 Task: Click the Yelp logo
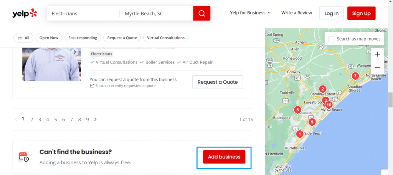25,13
